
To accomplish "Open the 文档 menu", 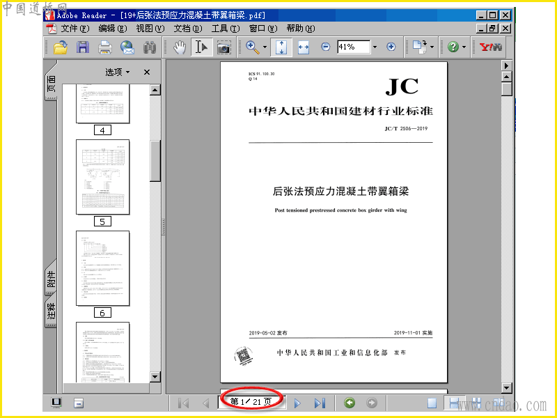I will pyautogui.click(x=188, y=29).
